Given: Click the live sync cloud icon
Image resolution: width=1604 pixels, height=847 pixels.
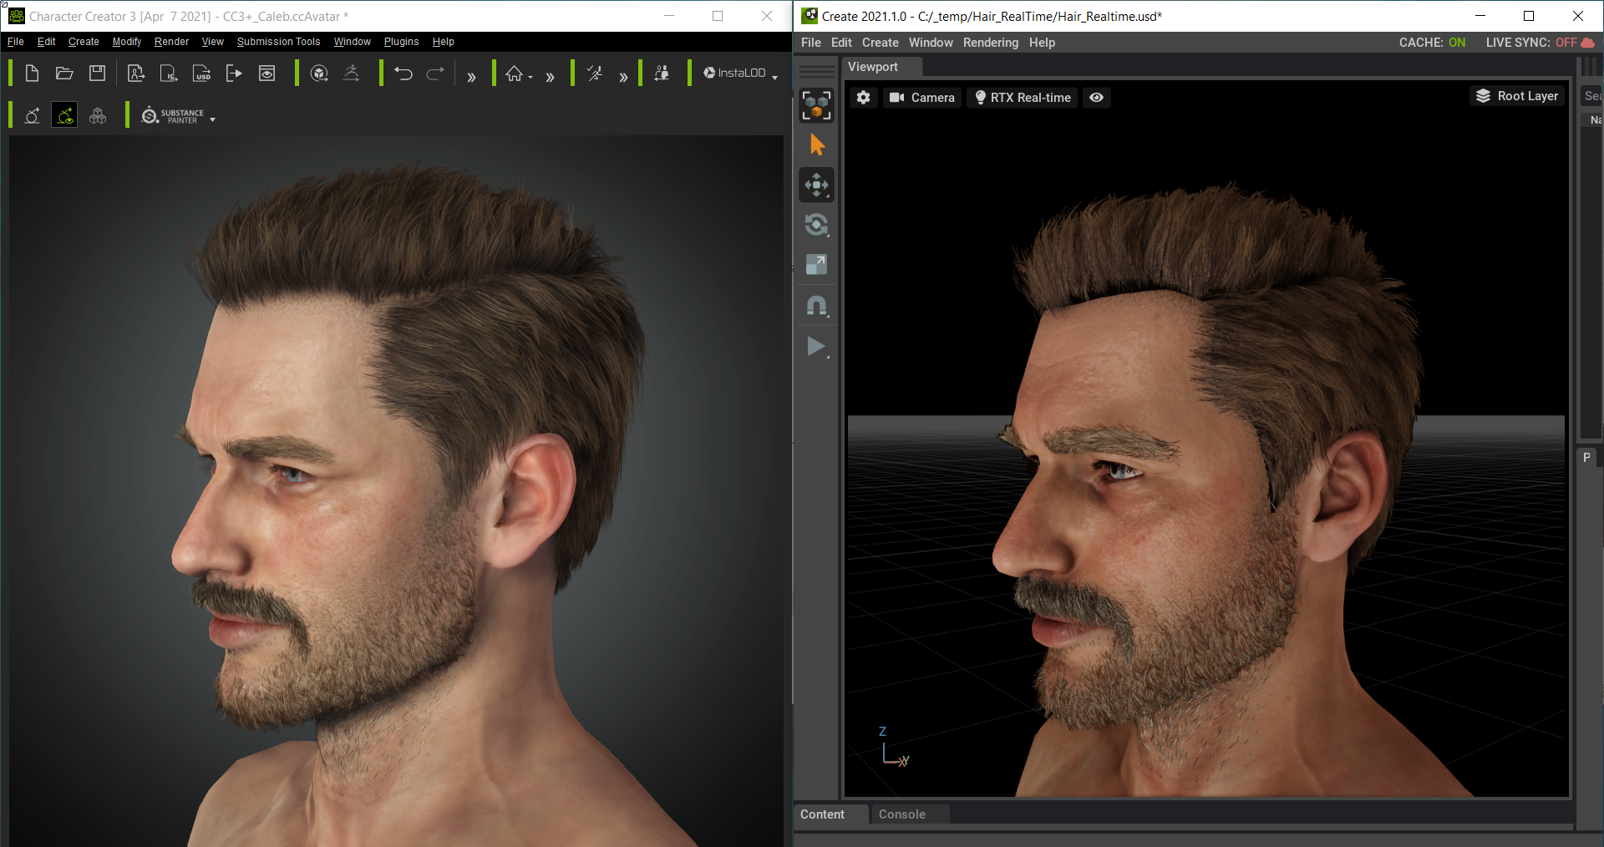Looking at the screenshot, I should pyautogui.click(x=1587, y=43).
